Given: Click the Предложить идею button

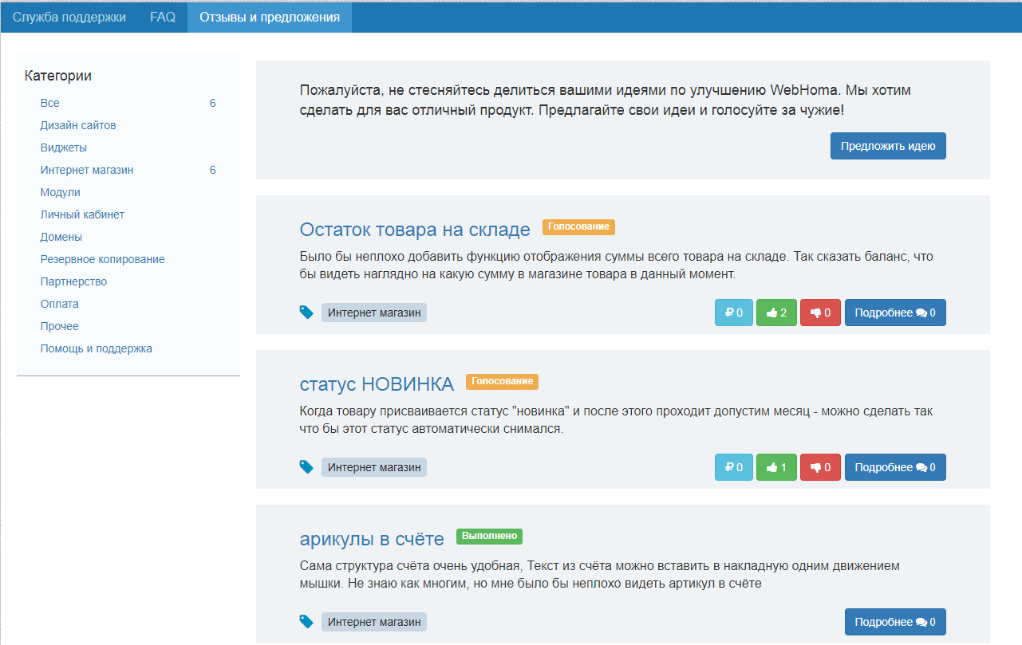Looking at the screenshot, I should [888, 146].
